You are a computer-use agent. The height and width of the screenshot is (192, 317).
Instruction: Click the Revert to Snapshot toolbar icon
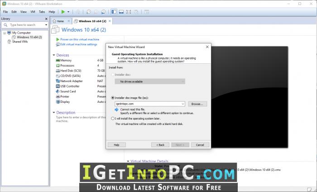pos(96,12)
